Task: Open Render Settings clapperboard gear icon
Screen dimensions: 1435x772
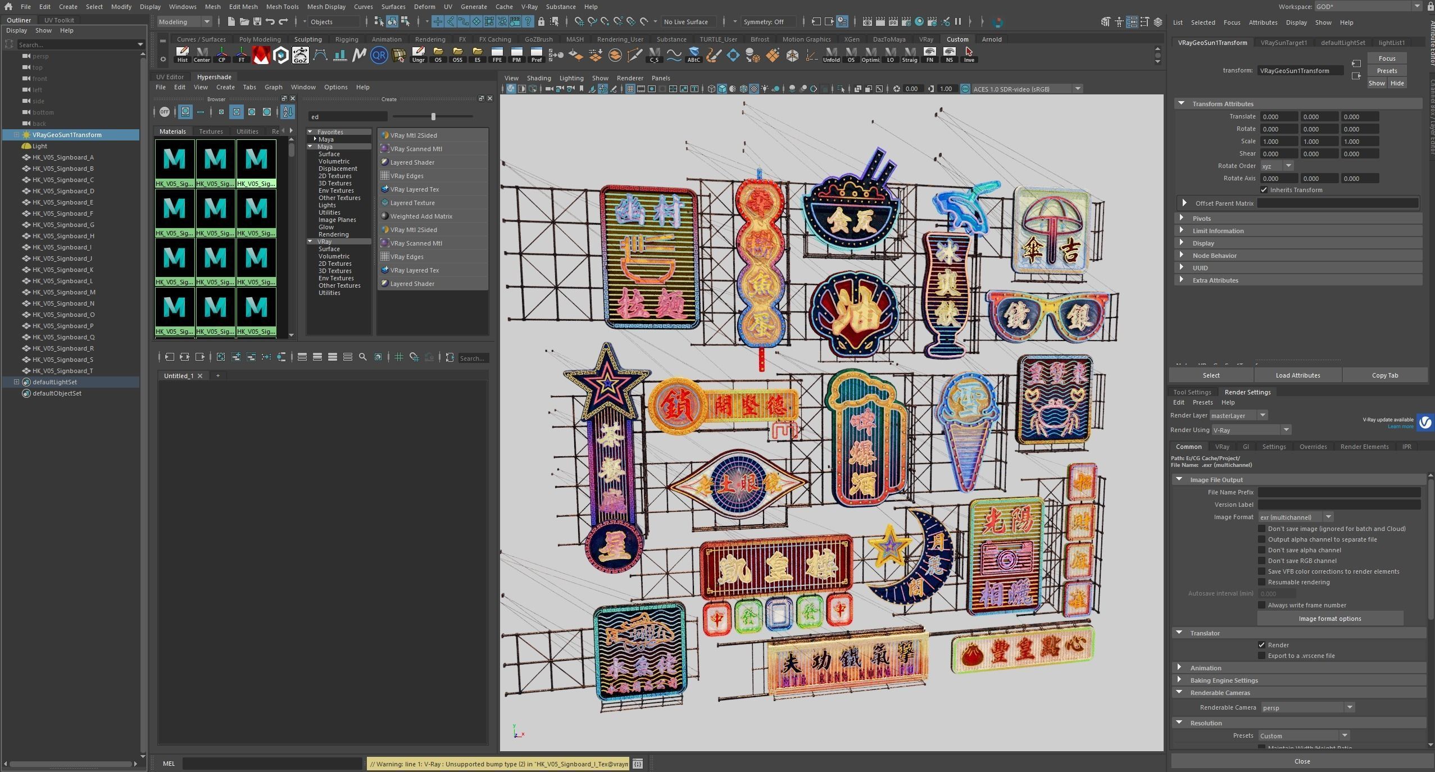Action: 906,22
